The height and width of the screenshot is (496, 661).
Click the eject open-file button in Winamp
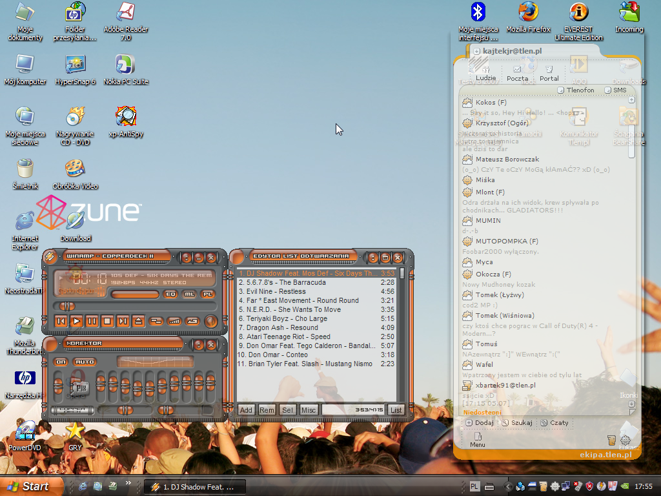[x=138, y=322]
